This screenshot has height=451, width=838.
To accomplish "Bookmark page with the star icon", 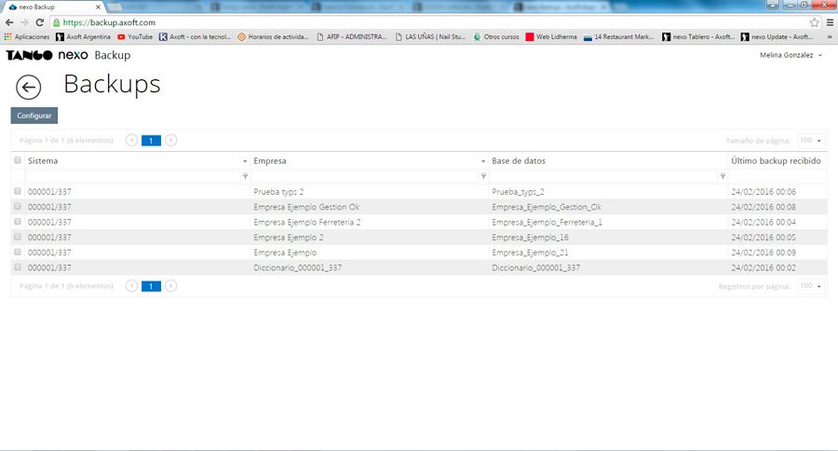I will click(x=814, y=22).
